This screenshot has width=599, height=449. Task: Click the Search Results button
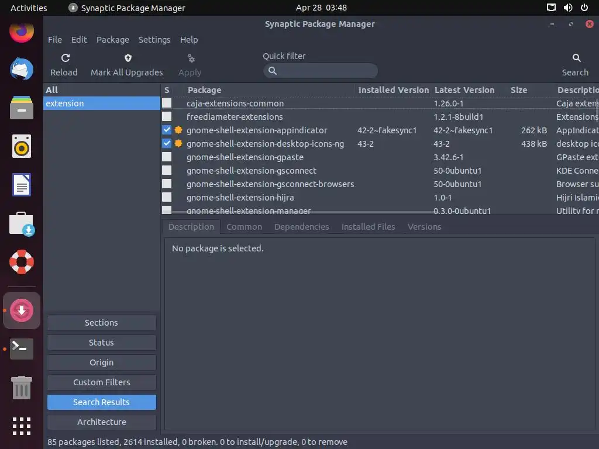pyautogui.click(x=102, y=402)
